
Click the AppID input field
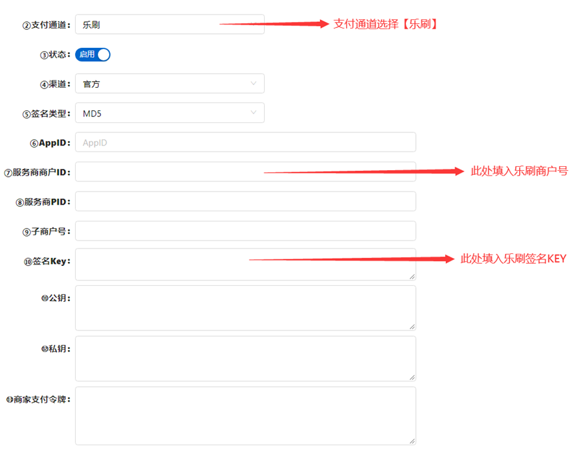[x=245, y=142]
